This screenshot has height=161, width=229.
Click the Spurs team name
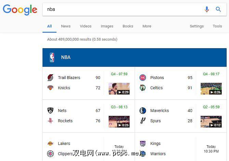[156, 121]
